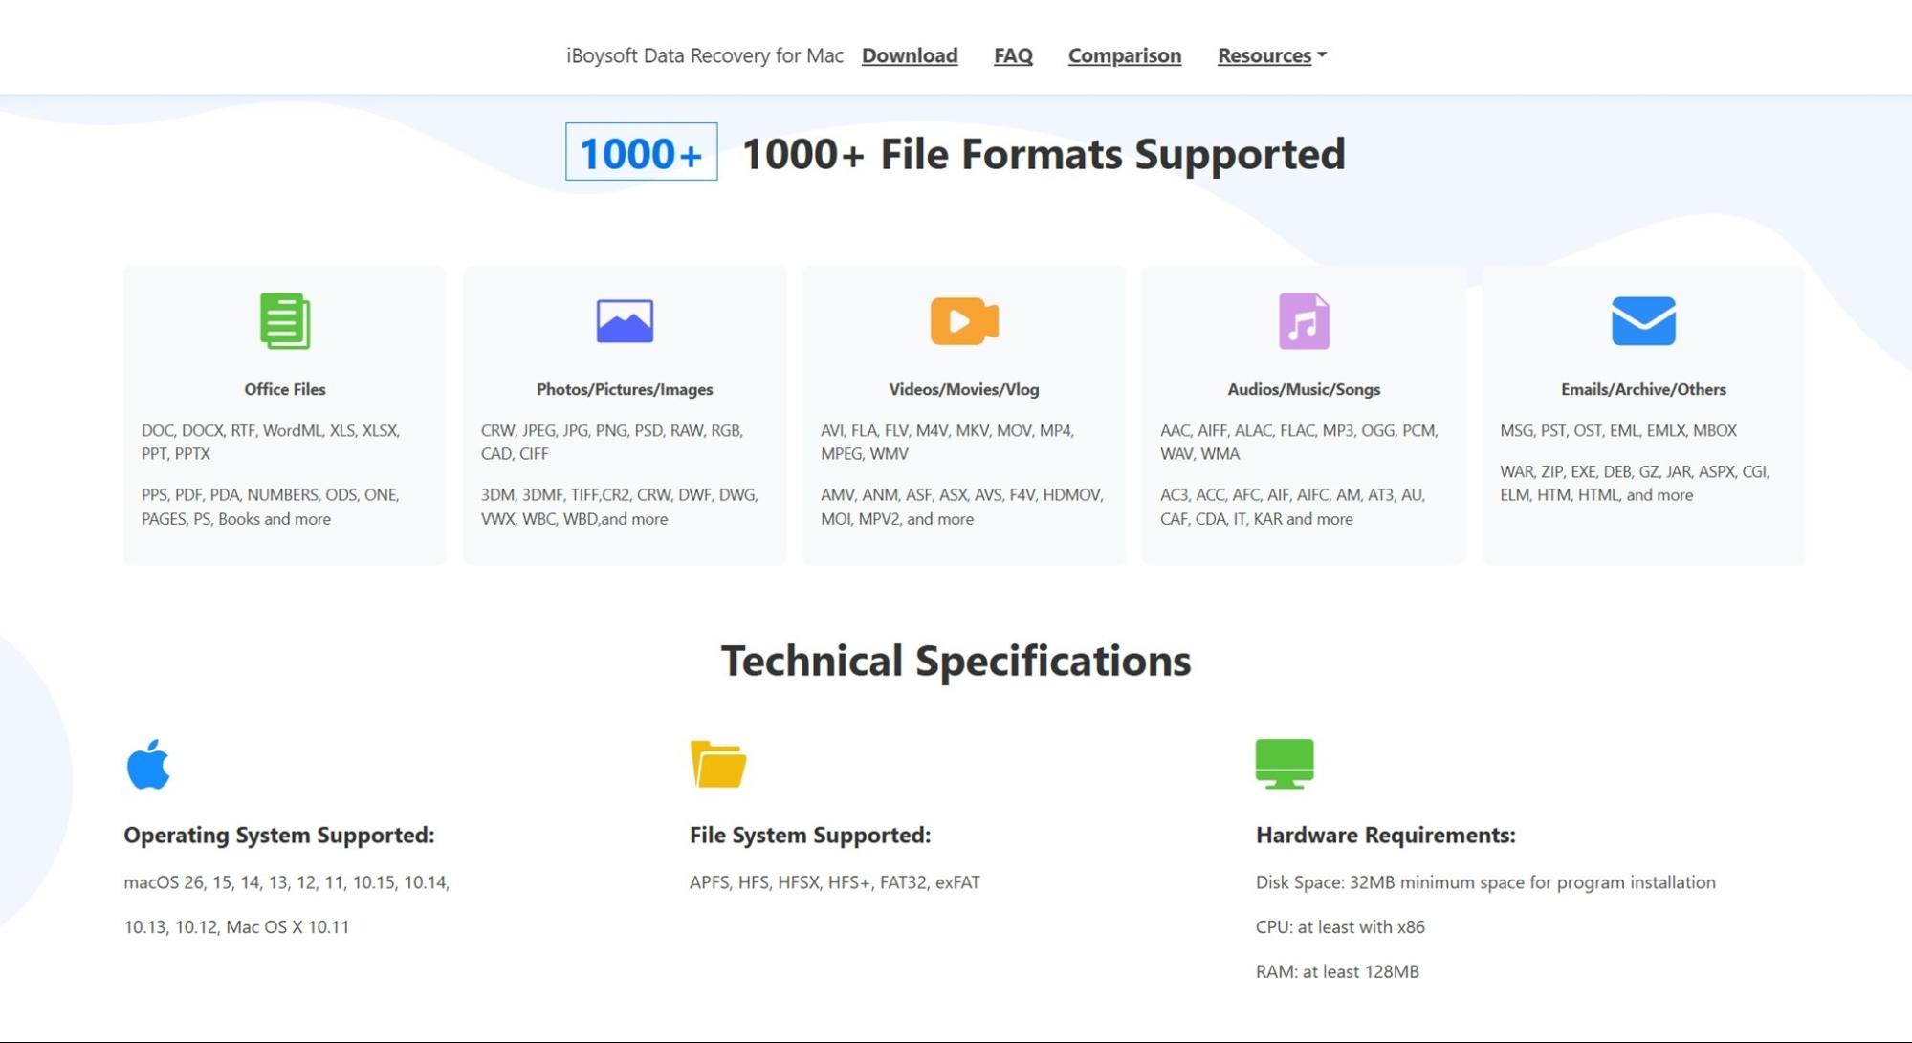
Task: Expand the Resources chevron in the navigation
Action: 1322,55
